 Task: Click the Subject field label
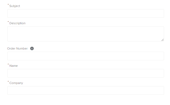coord(15,6)
